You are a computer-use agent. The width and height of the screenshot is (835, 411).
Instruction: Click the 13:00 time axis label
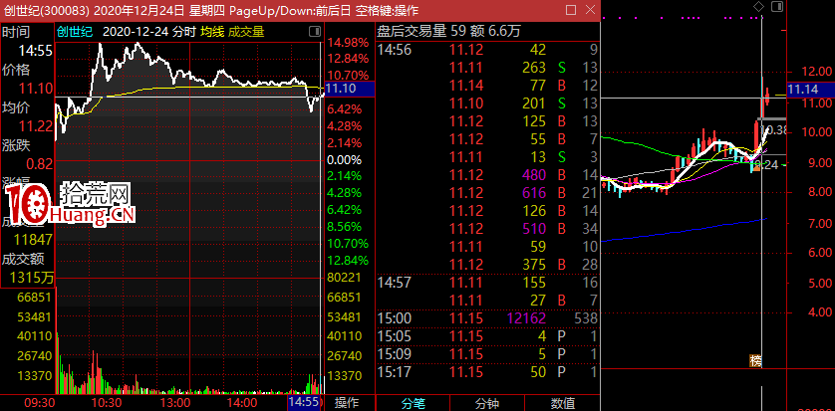click(175, 403)
